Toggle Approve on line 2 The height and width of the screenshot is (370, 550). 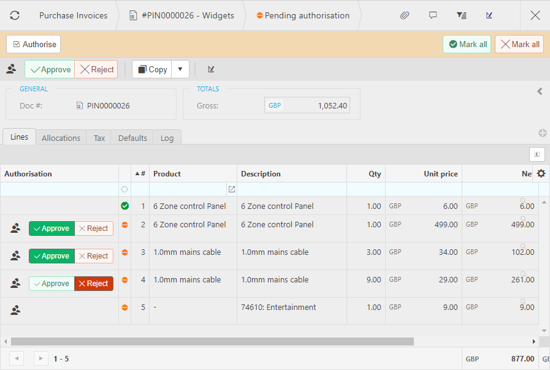pyautogui.click(x=52, y=228)
